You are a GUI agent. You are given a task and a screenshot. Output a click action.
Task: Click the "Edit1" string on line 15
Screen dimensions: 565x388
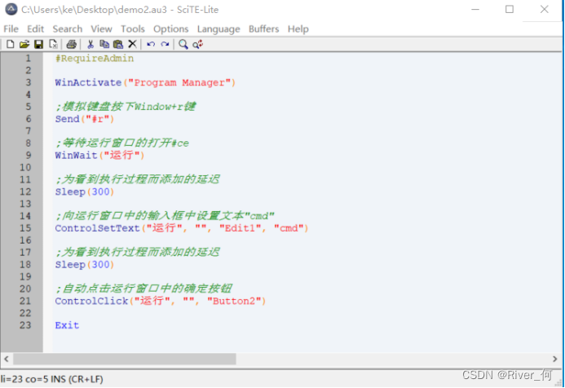[x=240, y=228]
